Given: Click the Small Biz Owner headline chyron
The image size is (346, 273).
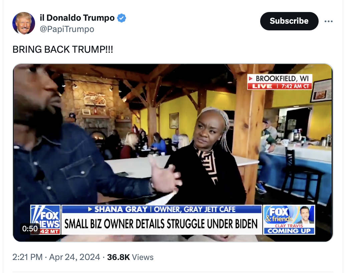Looking at the screenshot, I should click(x=162, y=224).
